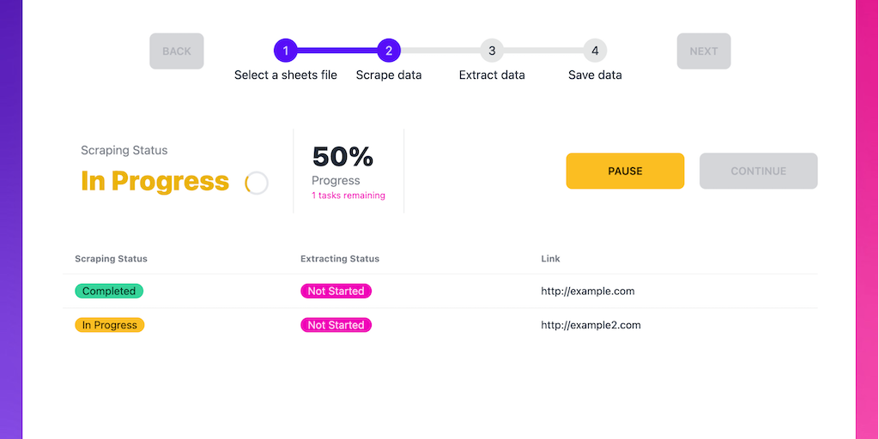Screen dimensions: 879x439
Task: Open the http://example2.com link
Action: tap(591, 325)
